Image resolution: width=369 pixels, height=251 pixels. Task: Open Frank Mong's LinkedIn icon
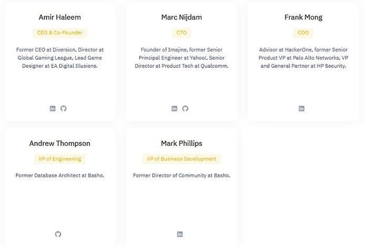pos(302,108)
